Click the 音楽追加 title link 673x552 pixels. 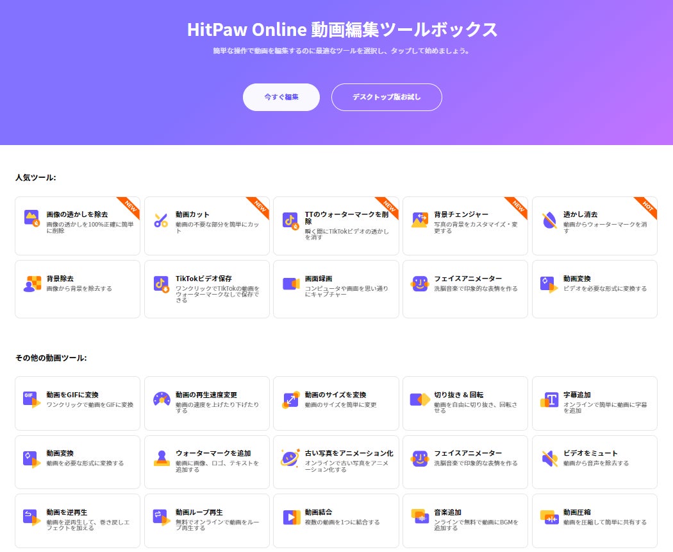(447, 512)
